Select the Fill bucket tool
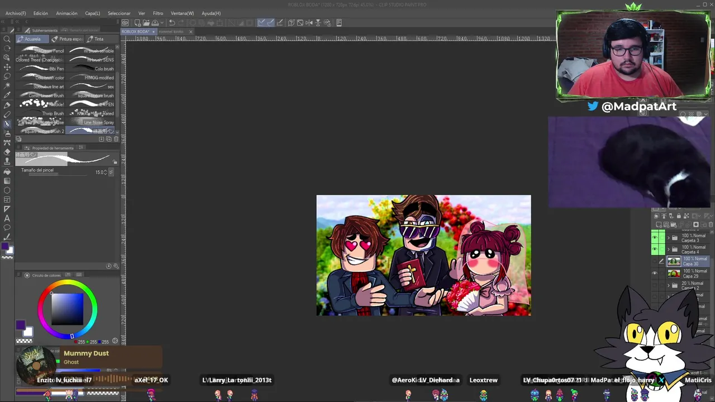The image size is (715, 402). (x=7, y=171)
